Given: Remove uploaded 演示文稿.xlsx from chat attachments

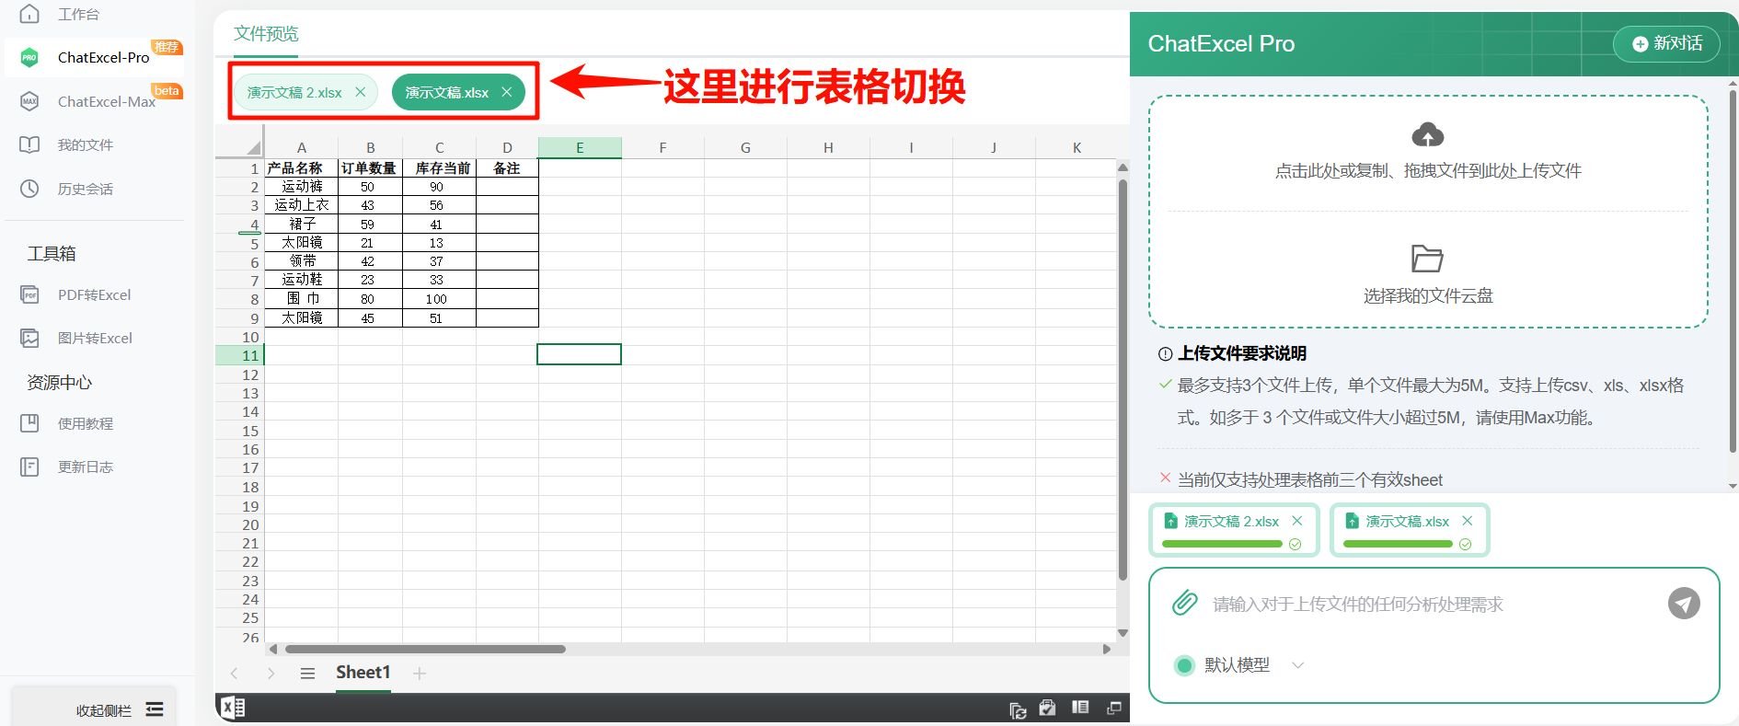Looking at the screenshot, I should click(x=1468, y=521).
